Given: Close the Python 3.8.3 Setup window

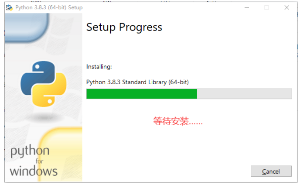Looking at the screenshot, I should (286, 7).
